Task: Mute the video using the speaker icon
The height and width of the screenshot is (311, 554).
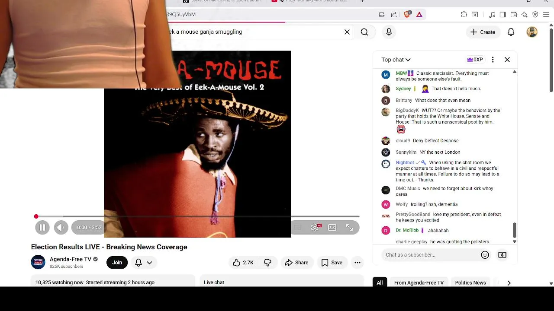Action: tap(61, 227)
